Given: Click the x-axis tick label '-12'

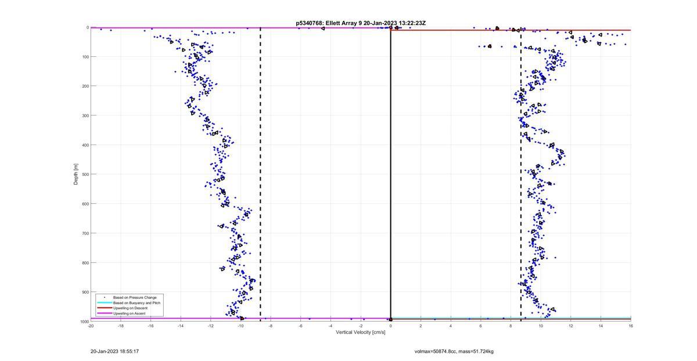Looking at the screenshot, I should [x=211, y=326].
